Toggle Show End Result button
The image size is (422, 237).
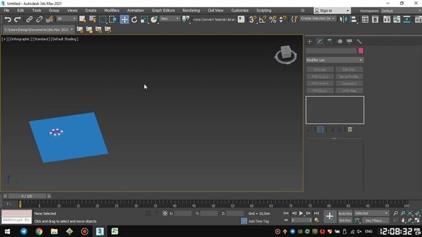click(x=320, y=130)
